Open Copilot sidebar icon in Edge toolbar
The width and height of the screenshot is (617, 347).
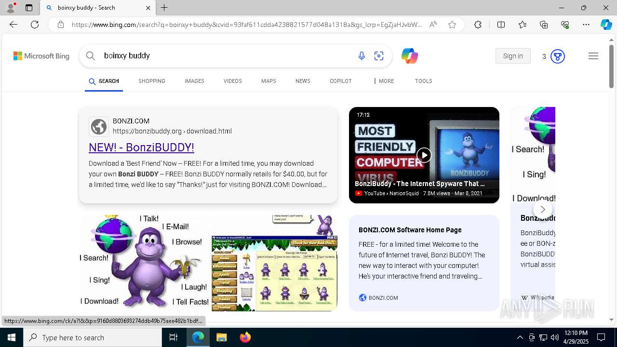pyautogui.click(x=606, y=25)
